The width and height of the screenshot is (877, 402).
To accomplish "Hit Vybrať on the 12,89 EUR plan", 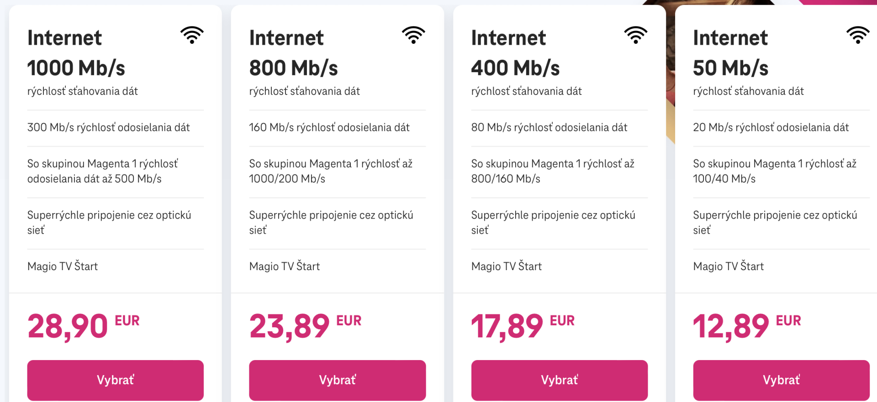I will (x=781, y=380).
